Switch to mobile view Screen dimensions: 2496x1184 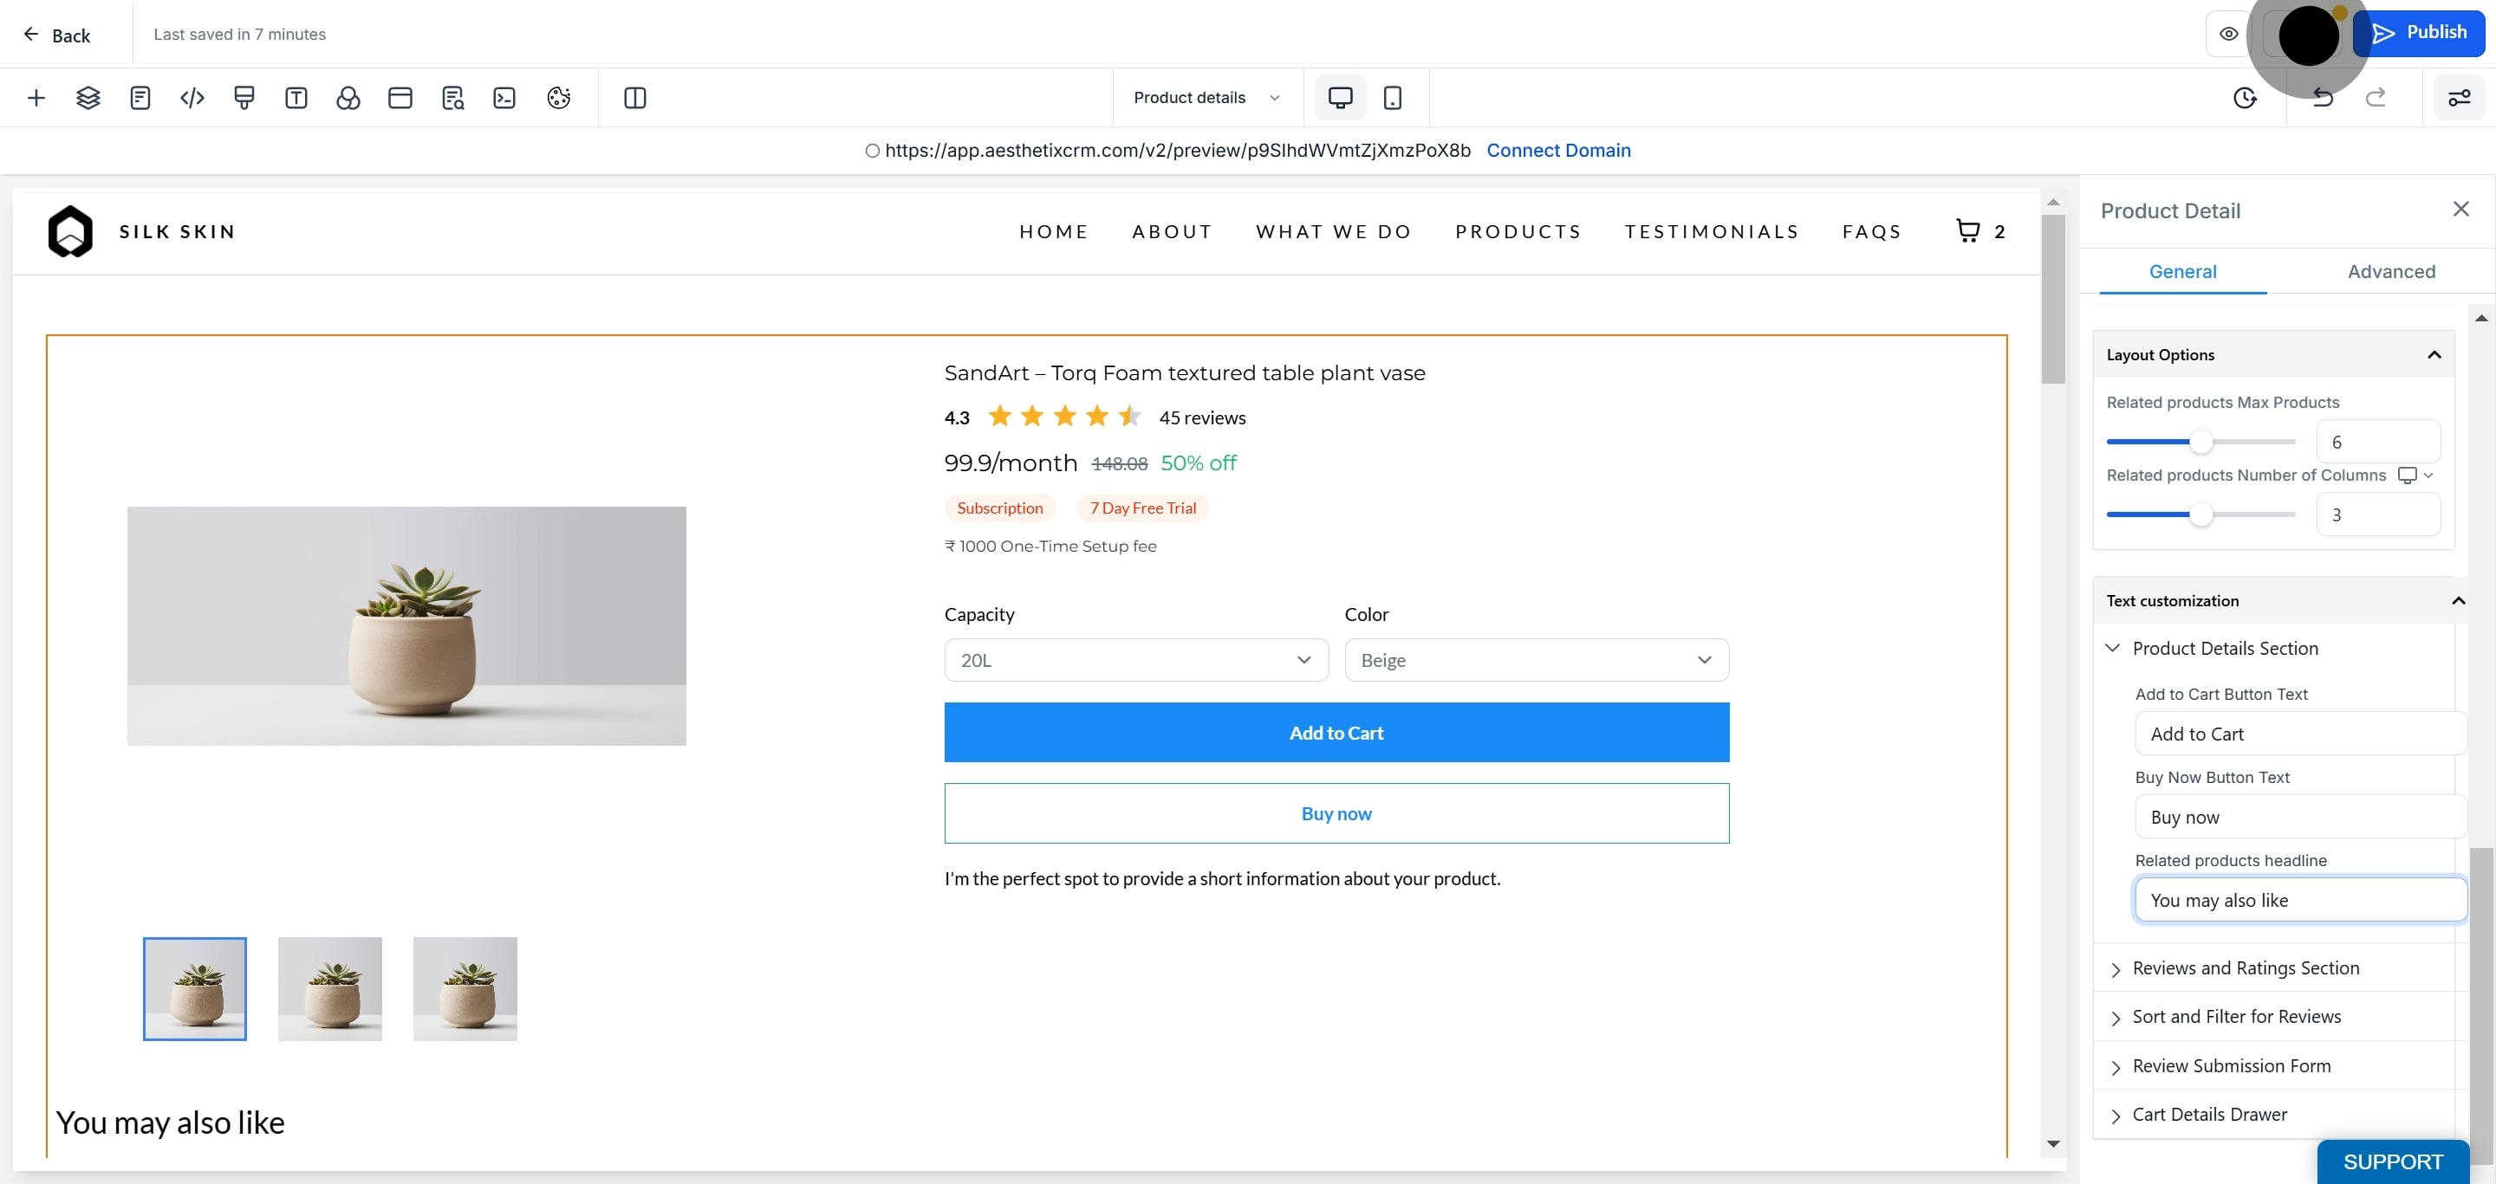click(1393, 98)
